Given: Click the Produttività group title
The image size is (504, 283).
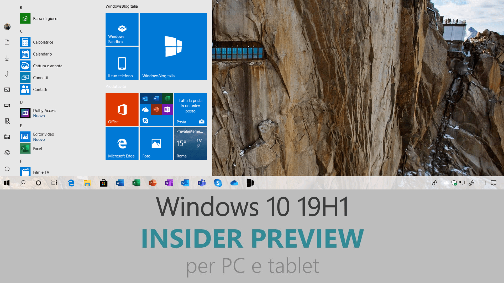Looking at the screenshot, I should 115,86.
